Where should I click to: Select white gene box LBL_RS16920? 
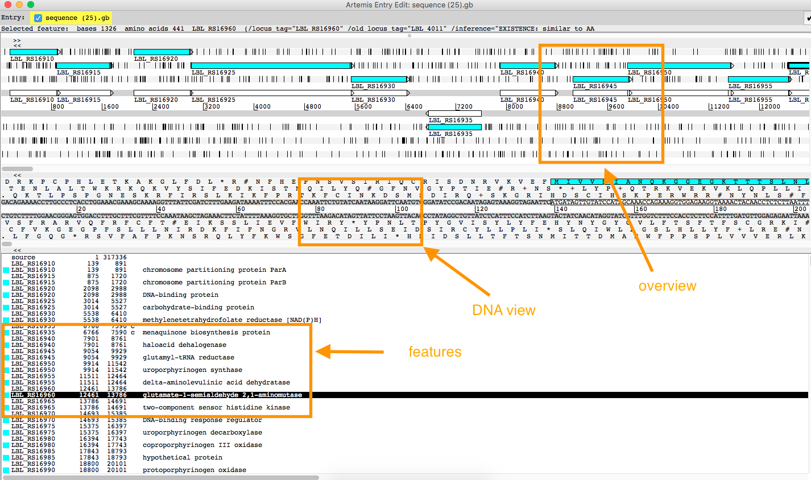pyautogui.click(x=162, y=93)
